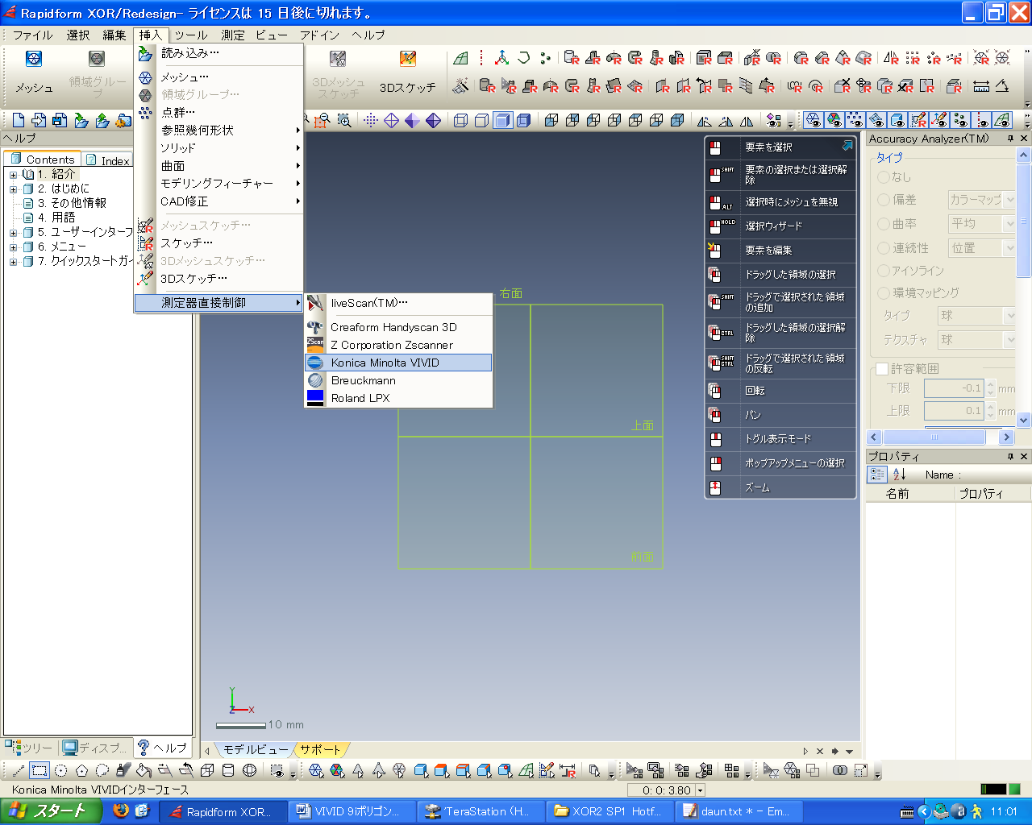Click the mirror feature icon
The height and width of the screenshot is (825, 1032).
click(891, 58)
